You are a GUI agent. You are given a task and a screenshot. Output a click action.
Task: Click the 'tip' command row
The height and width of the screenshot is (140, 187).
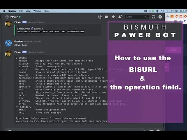tap(59, 98)
